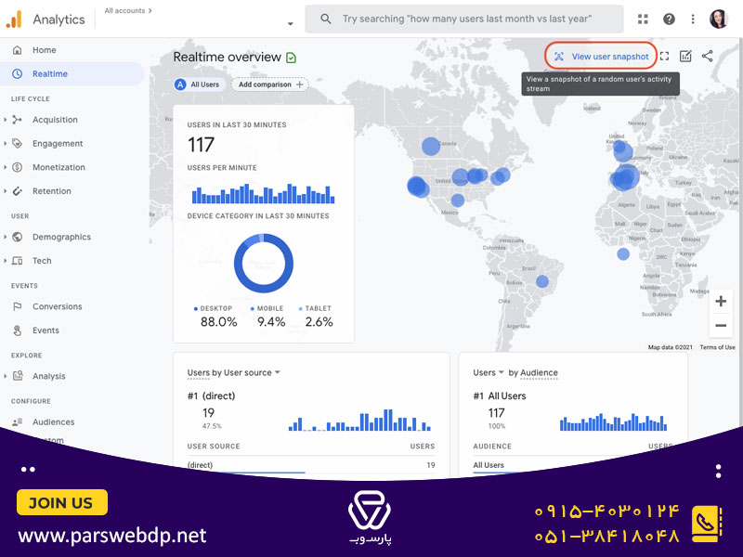Open Events in the sidebar
743x557 pixels.
click(x=46, y=330)
